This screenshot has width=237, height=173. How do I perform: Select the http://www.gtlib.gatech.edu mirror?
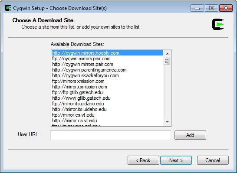click(108, 98)
